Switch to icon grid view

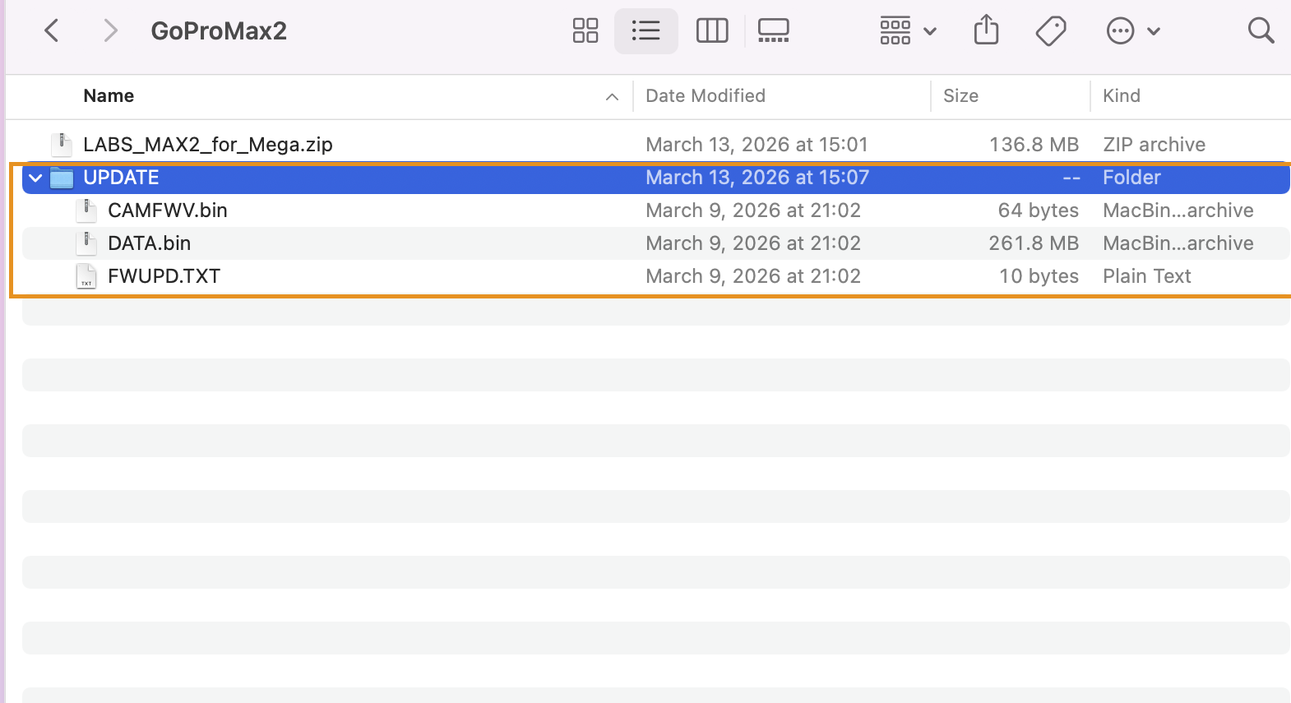(585, 31)
